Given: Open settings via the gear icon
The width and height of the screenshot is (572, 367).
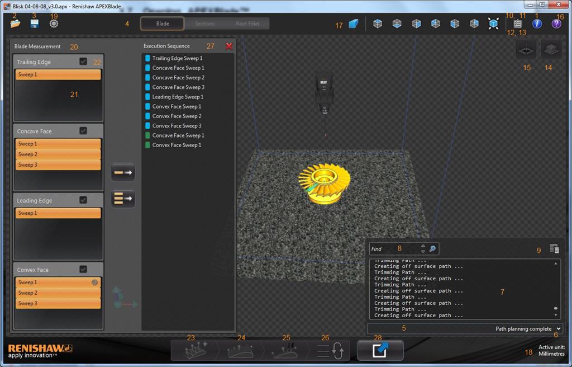Looking at the screenshot, I should click(x=54, y=23).
